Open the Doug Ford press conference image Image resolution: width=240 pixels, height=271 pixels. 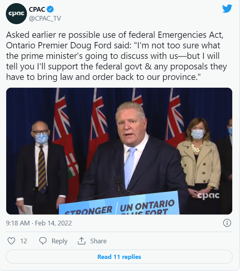119,151
